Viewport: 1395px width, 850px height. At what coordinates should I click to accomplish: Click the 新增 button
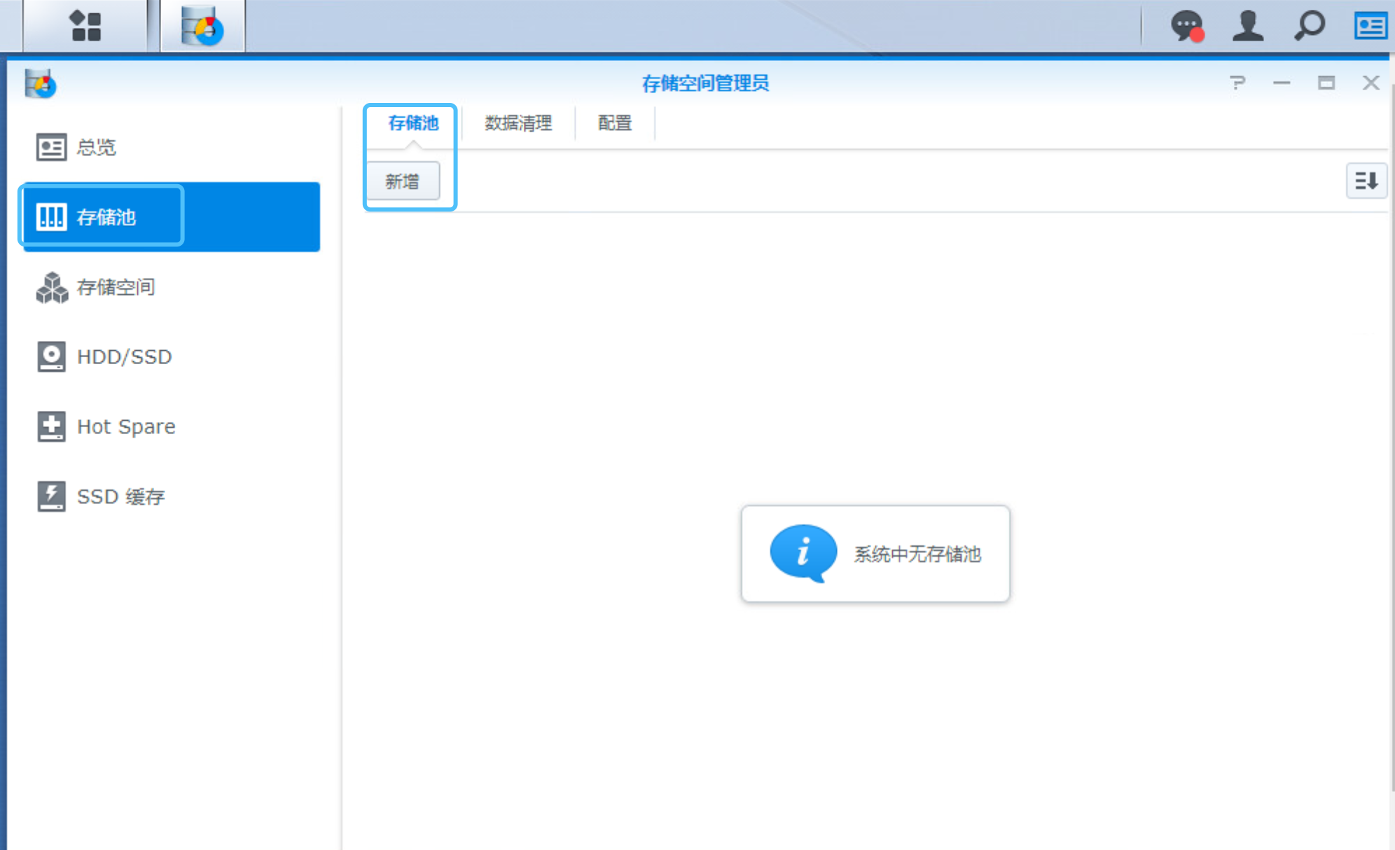403,181
